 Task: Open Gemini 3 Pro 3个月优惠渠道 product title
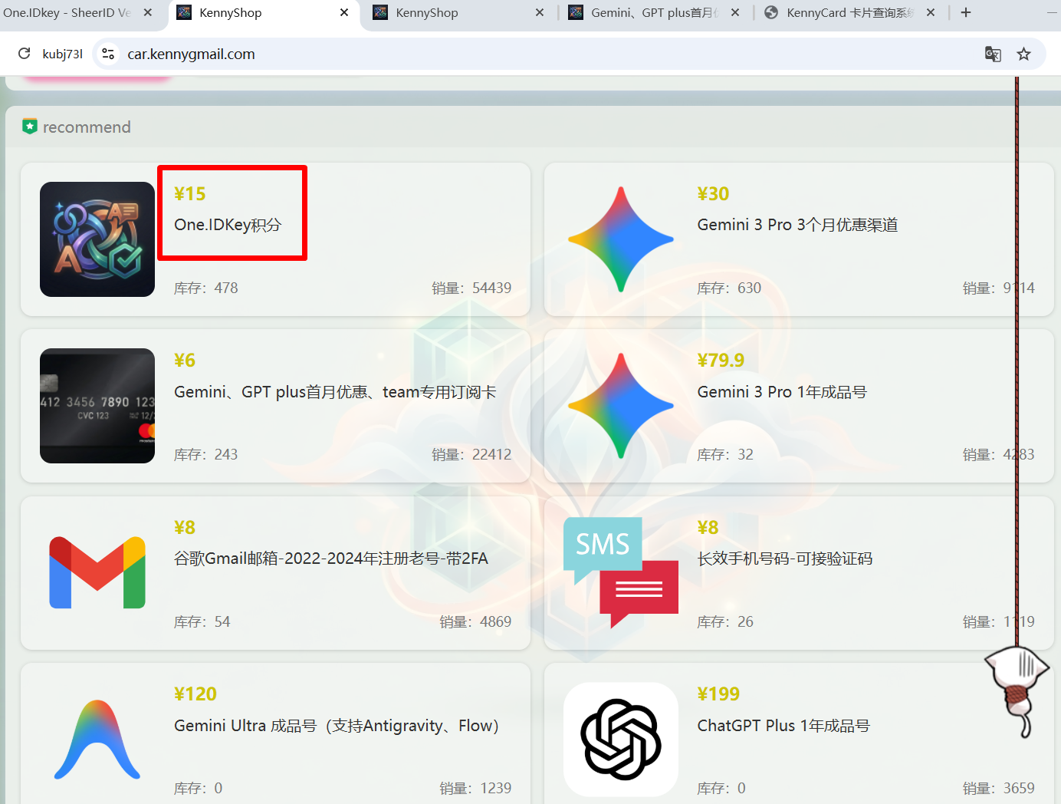pyautogui.click(x=797, y=225)
